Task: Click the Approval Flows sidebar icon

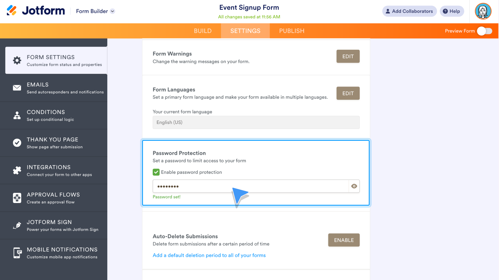Action: 17,198
